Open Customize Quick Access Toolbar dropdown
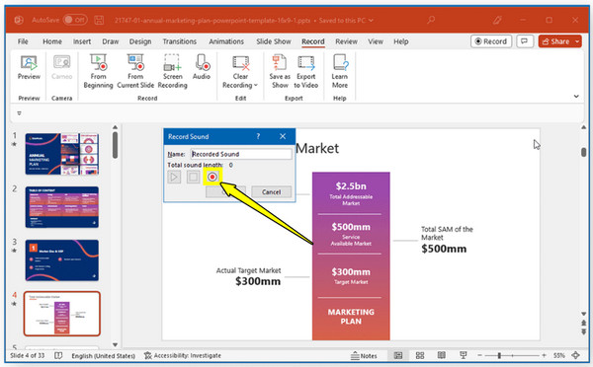 tap(20, 113)
